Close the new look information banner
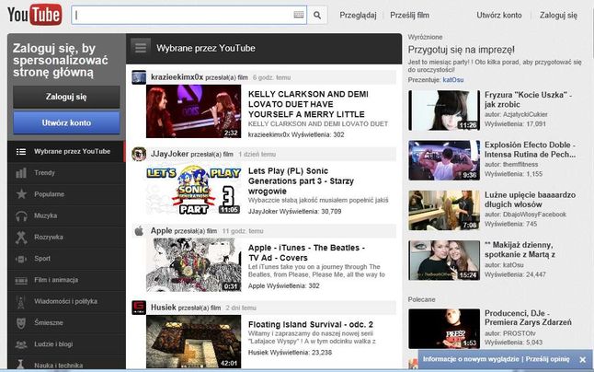The width and height of the screenshot is (594, 372). [583, 359]
